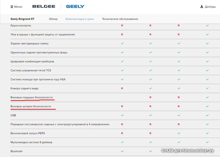Click first-column red cross for Камера заднего вида
This screenshot has width=220, height=157.
tap(122, 88)
